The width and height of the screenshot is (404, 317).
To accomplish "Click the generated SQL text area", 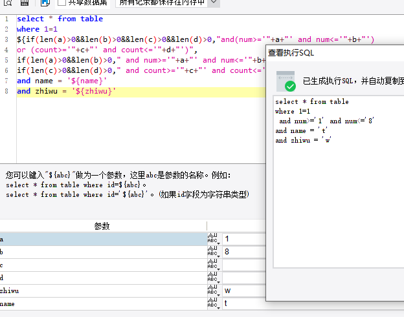I will [x=339, y=182].
